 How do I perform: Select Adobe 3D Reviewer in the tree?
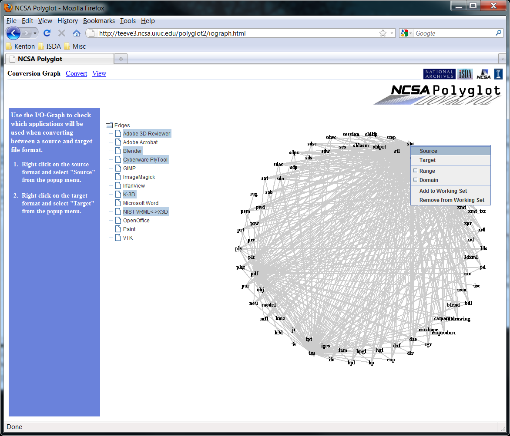point(146,133)
